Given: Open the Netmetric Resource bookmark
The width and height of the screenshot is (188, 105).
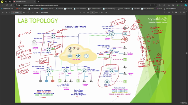Looking at the screenshot, I should [48, 9].
